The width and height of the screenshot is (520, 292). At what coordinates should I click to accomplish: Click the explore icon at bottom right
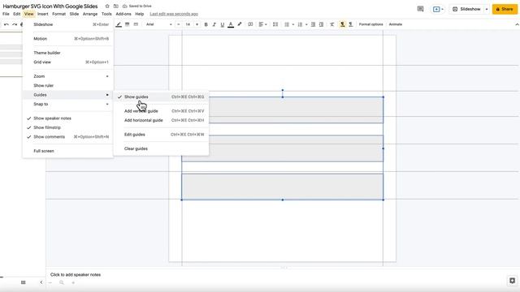click(513, 281)
